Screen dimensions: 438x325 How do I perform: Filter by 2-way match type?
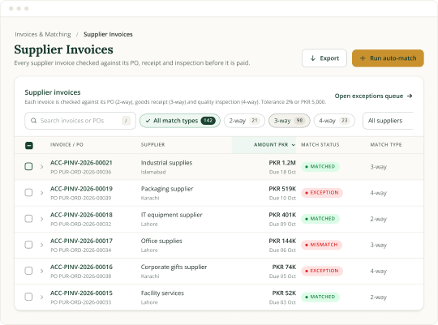coord(244,121)
